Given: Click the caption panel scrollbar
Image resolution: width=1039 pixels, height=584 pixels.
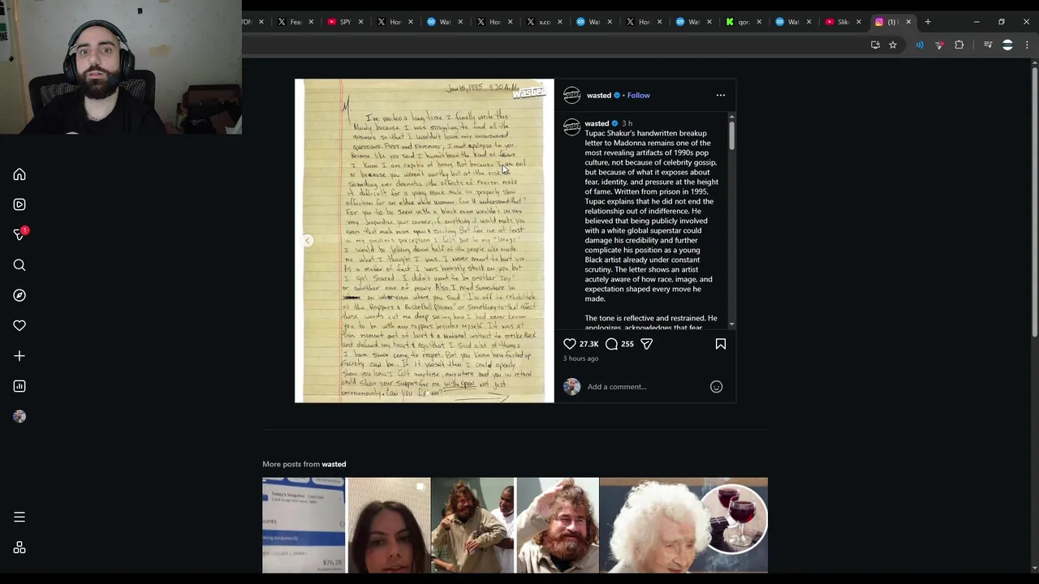Looking at the screenshot, I should pos(731,135).
